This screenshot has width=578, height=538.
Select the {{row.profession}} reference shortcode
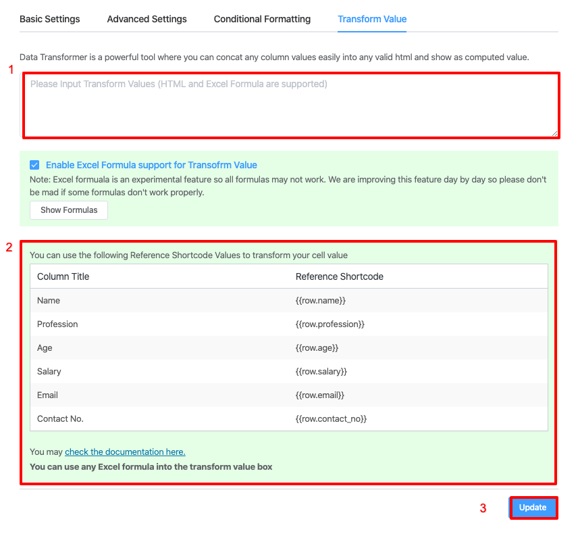(330, 324)
